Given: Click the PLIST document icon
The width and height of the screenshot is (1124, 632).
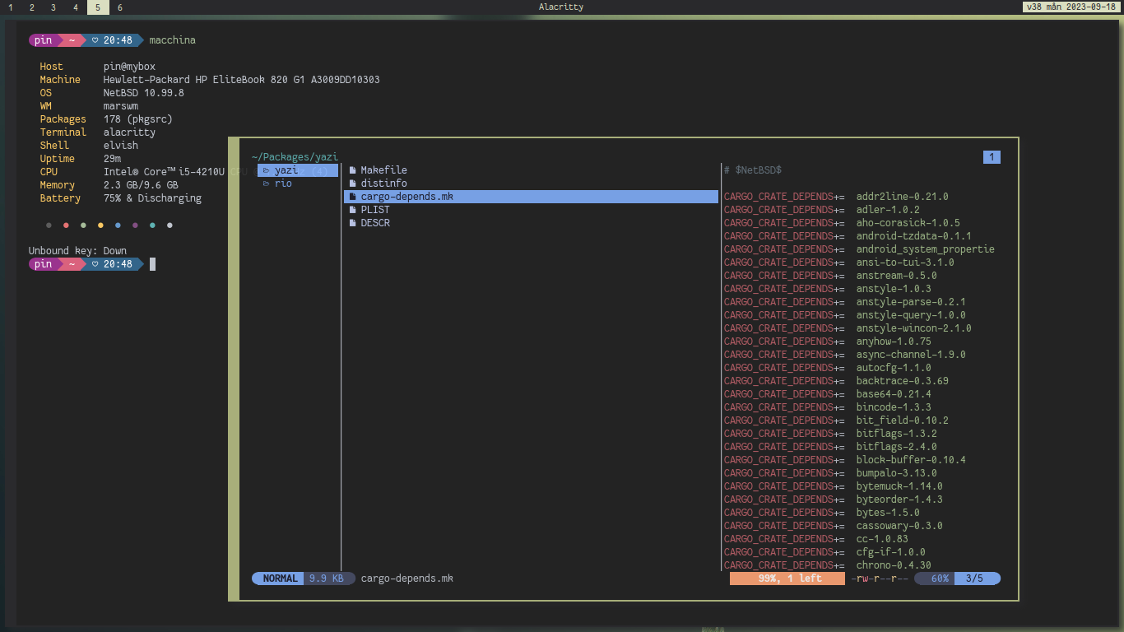Looking at the screenshot, I should [353, 209].
